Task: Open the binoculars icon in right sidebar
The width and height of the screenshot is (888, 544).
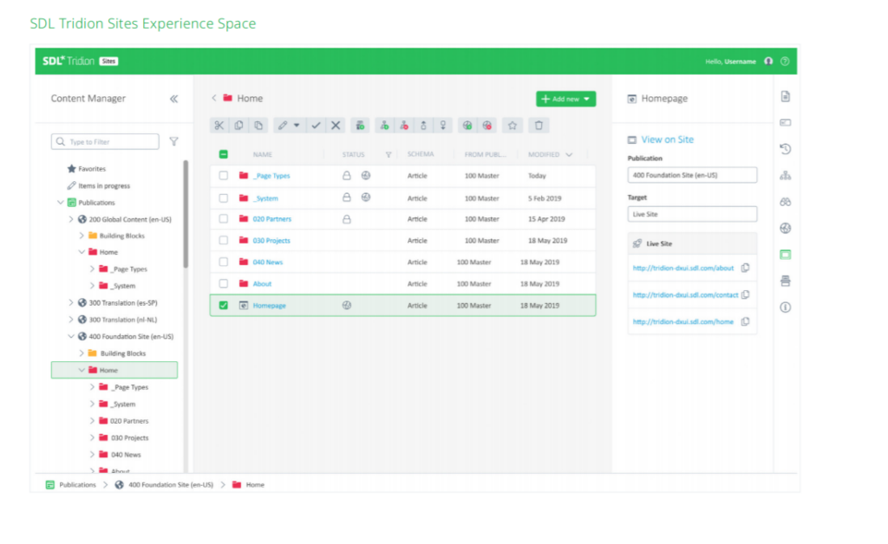Action: point(786,202)
